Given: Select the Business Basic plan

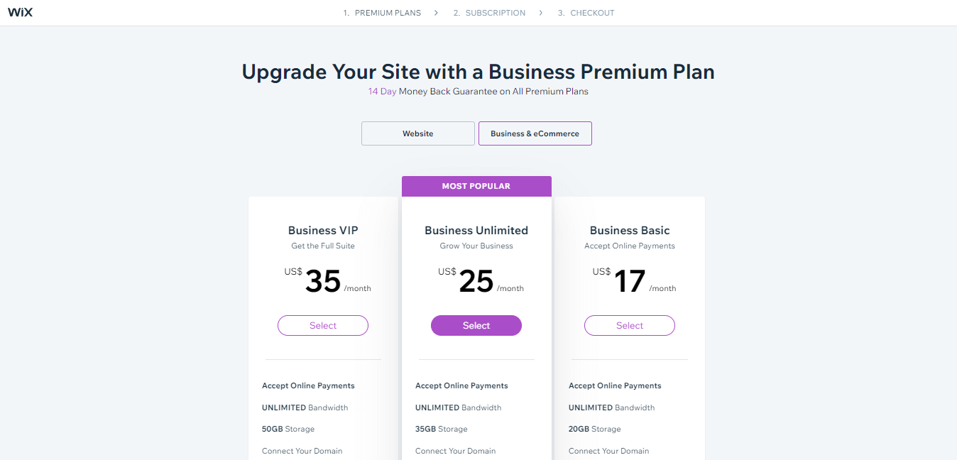Looking at the screenshot, I should click(x=629, y=325).
